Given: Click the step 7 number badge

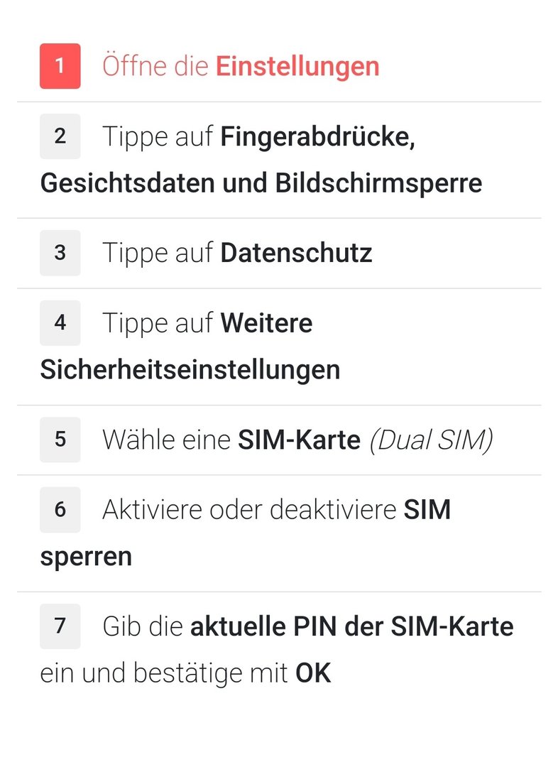Looking at the screenshot, I should point(60,626).
